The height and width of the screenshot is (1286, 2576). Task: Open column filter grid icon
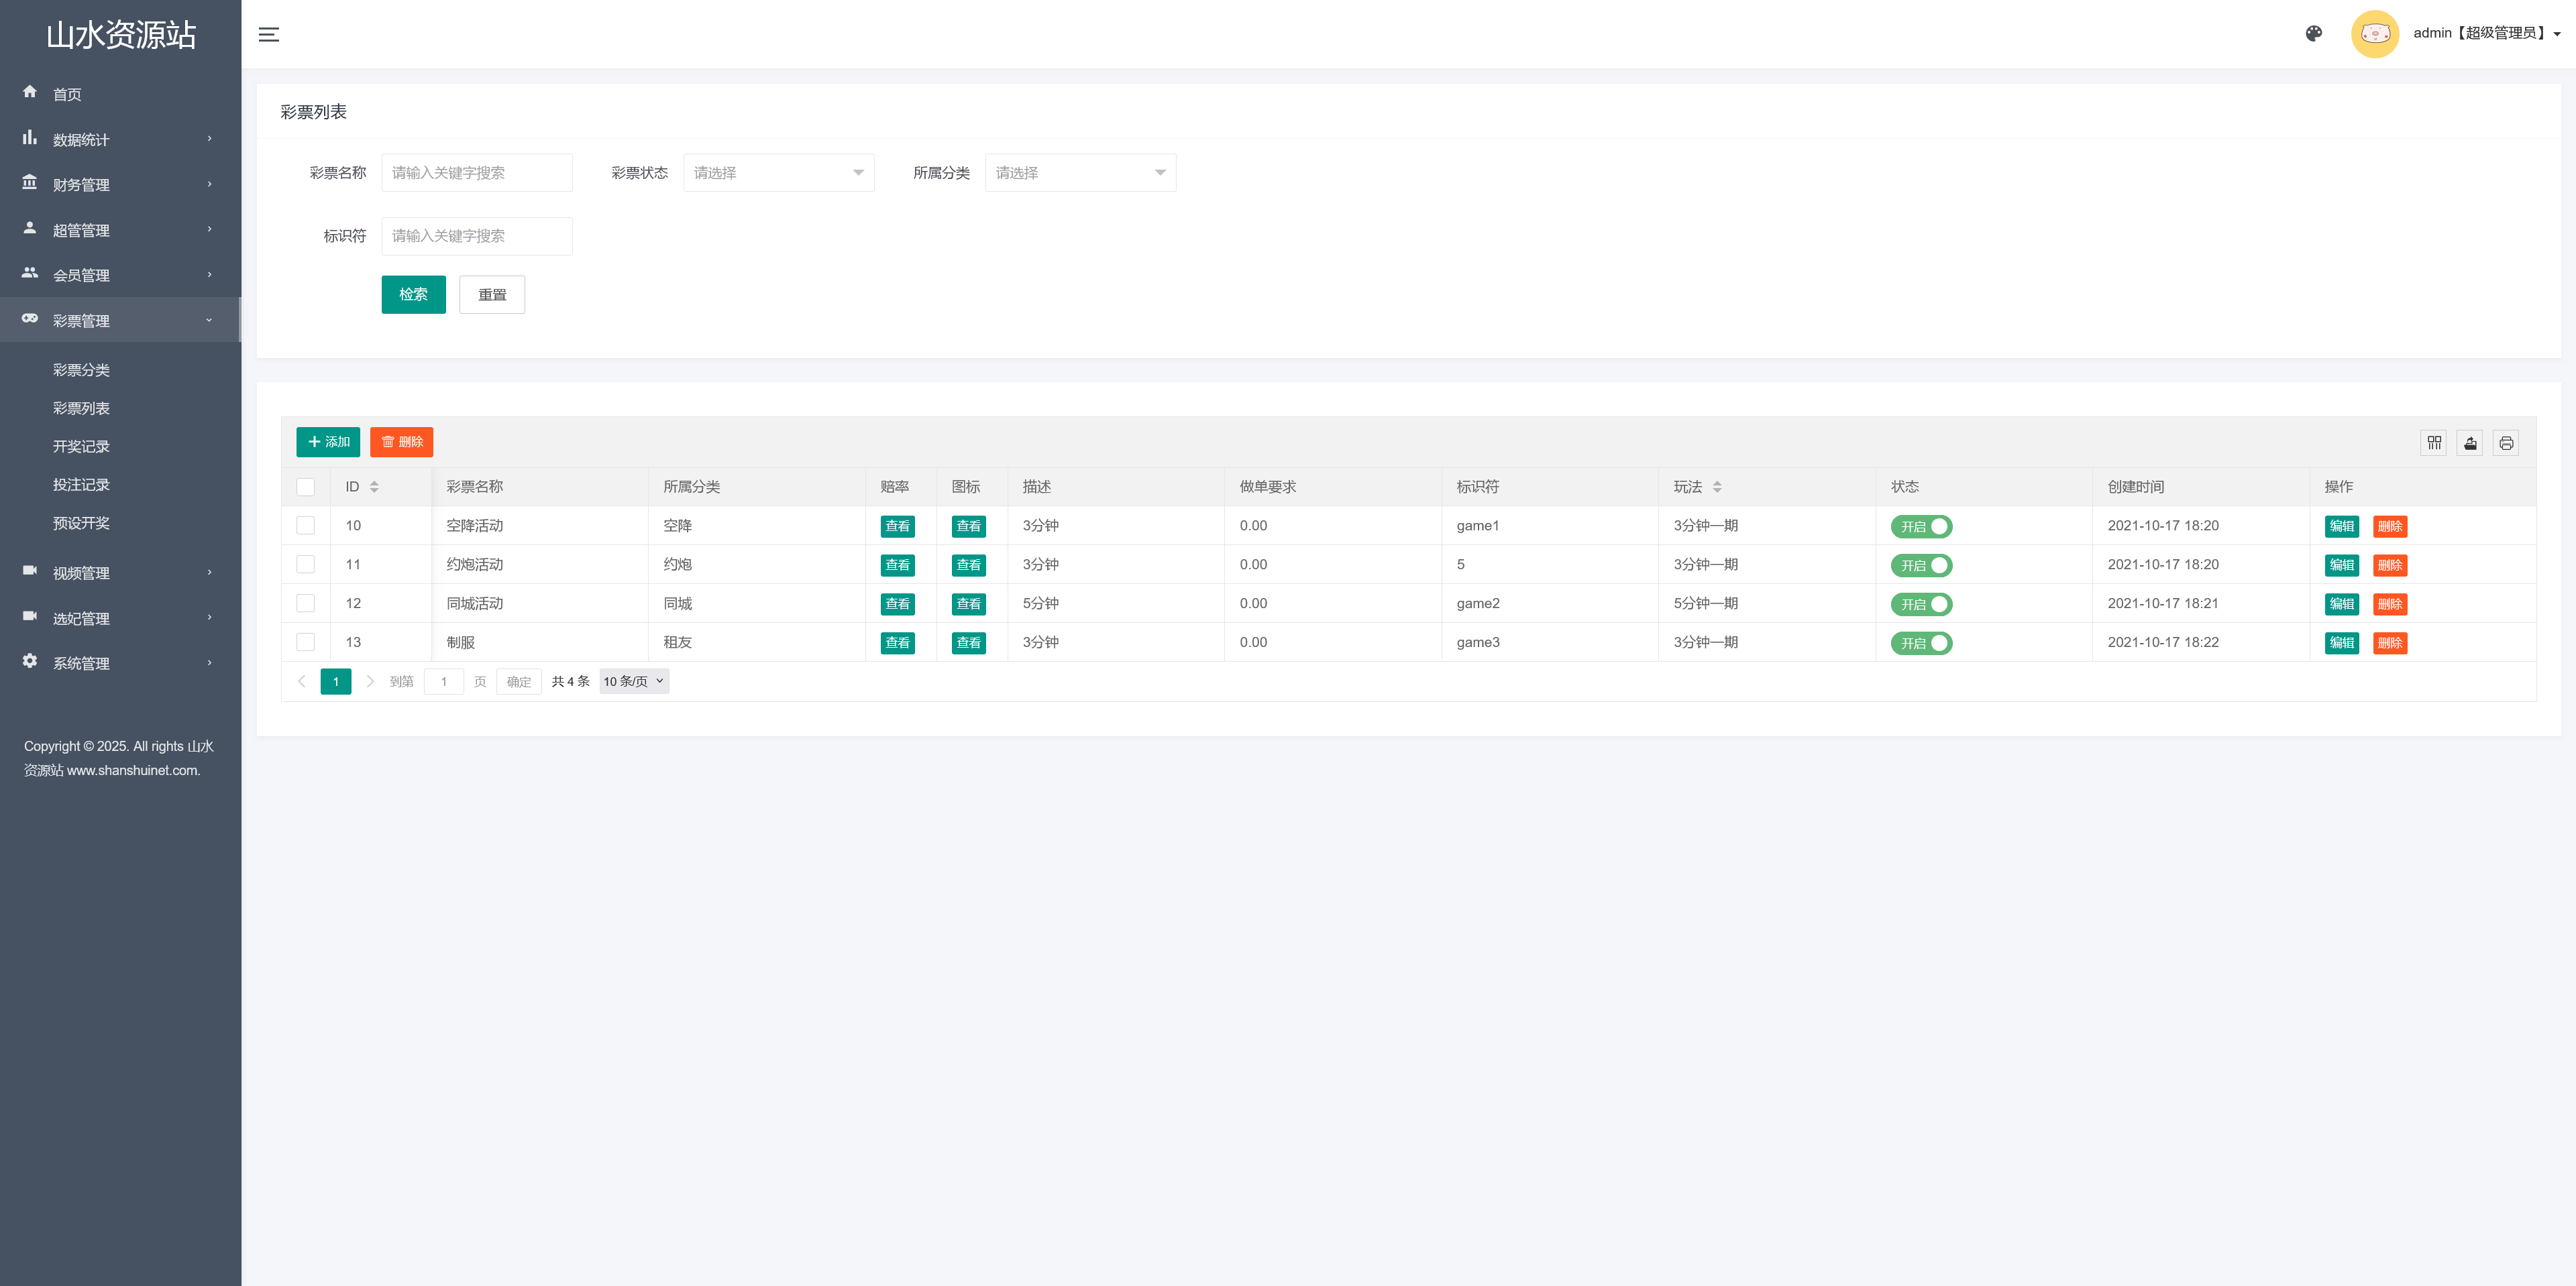coord(2434,443)
